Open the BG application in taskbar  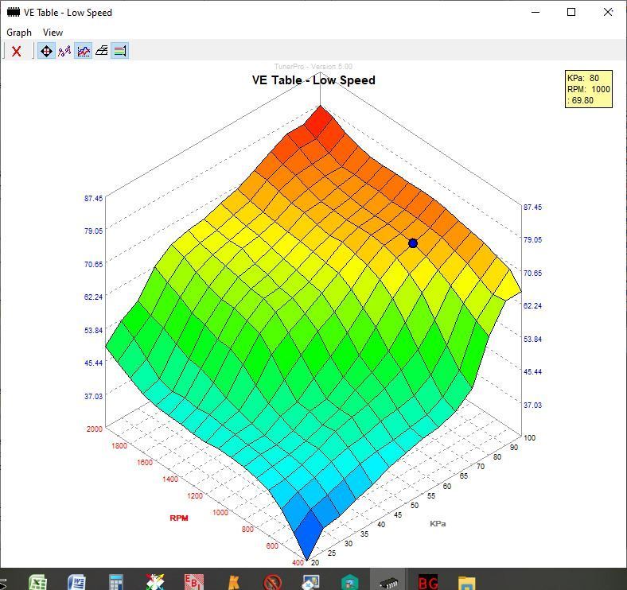click(x=428, y=581)
